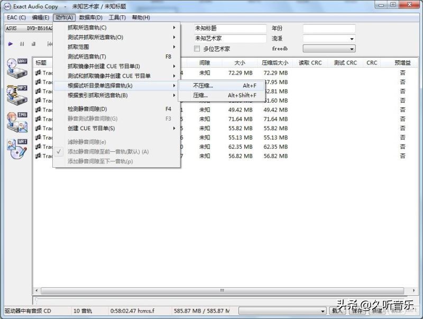Open the 数据库(D) menu

click(90, 17)
